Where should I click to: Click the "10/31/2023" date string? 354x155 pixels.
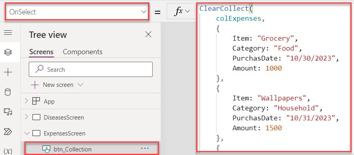(x=310, y=118)
